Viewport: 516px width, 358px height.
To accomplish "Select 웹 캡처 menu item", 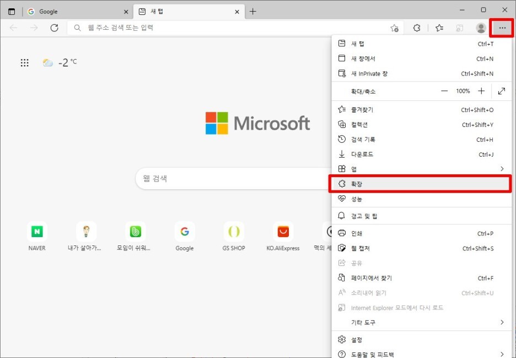I will [x=422, y=248].
